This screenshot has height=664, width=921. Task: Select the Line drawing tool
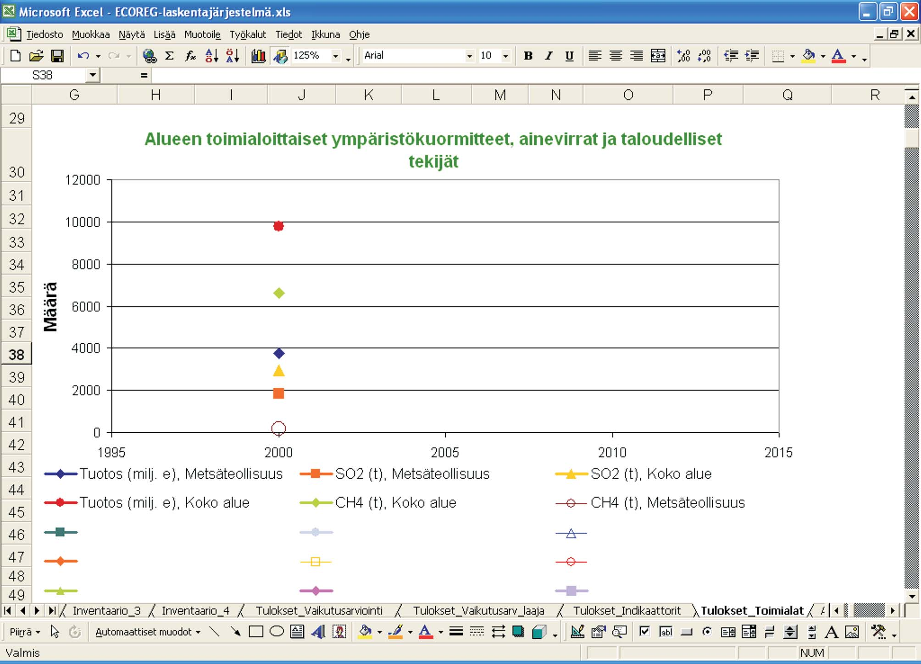coord(214,632)
